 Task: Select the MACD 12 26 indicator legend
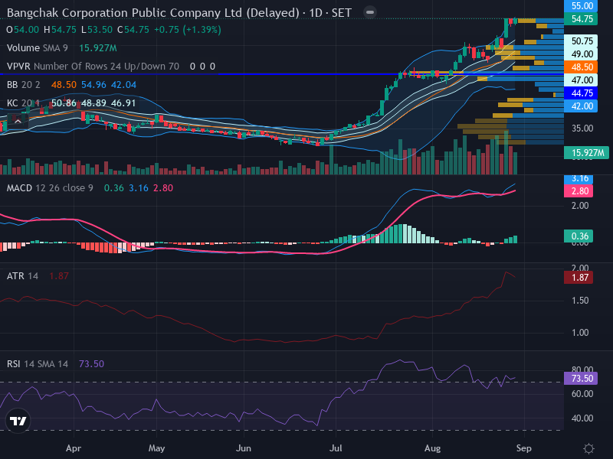coord(50,188)
